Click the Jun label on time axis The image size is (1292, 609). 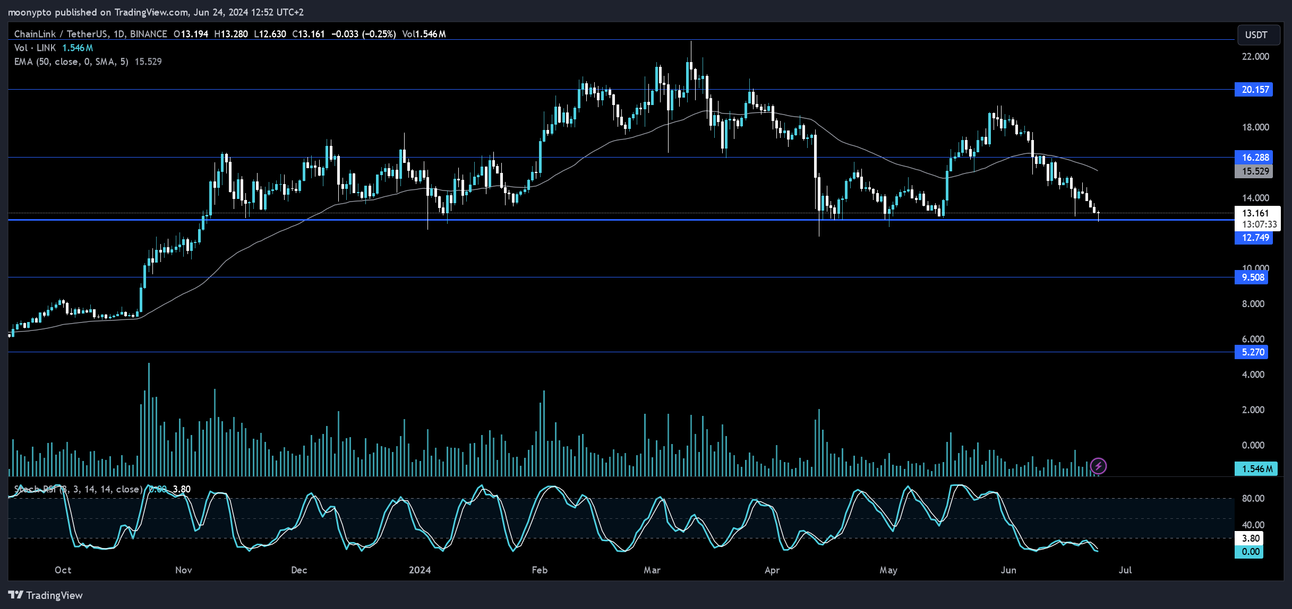pyautogui.click(x=1008, y=570)
